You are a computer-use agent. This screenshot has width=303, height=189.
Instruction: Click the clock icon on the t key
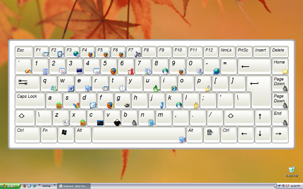[x=122, y=88]
